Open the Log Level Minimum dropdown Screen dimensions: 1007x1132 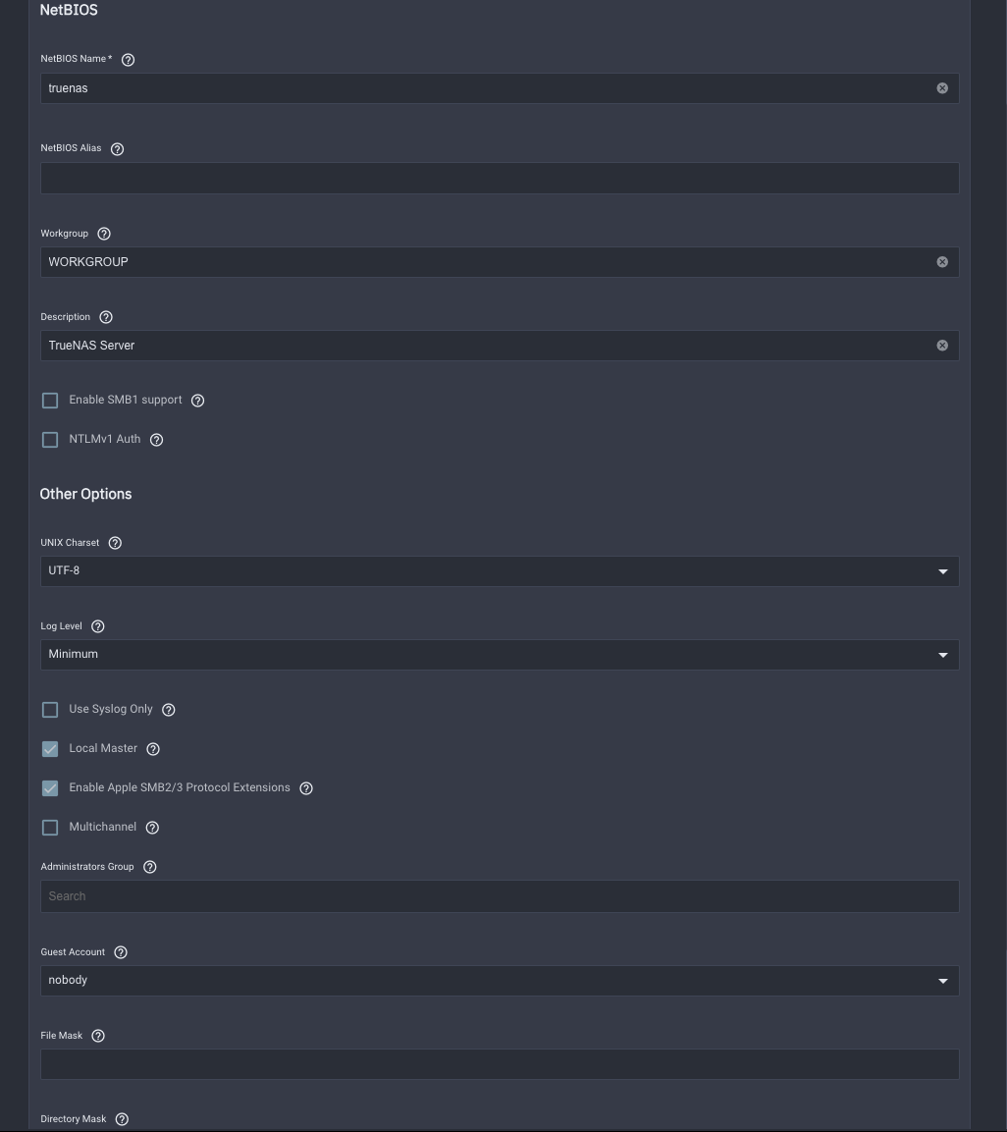click(500, 655)
